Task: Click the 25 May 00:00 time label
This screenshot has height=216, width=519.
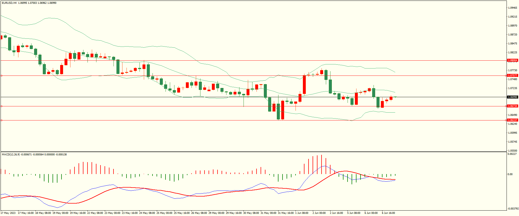Action: click(x=164, y=213)
